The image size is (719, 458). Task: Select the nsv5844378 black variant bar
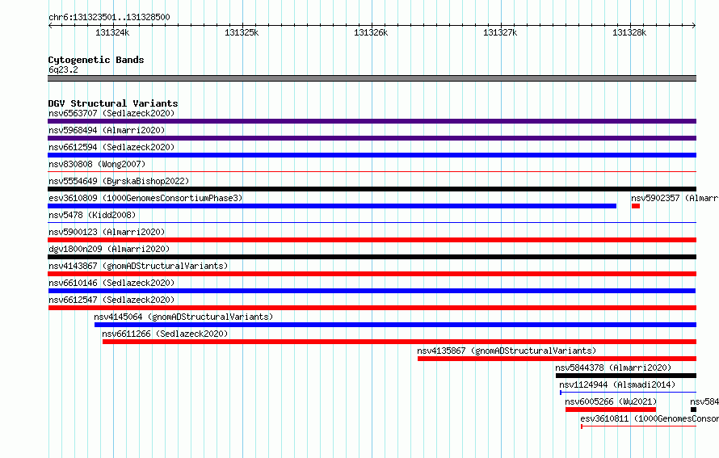pos(626,376)
